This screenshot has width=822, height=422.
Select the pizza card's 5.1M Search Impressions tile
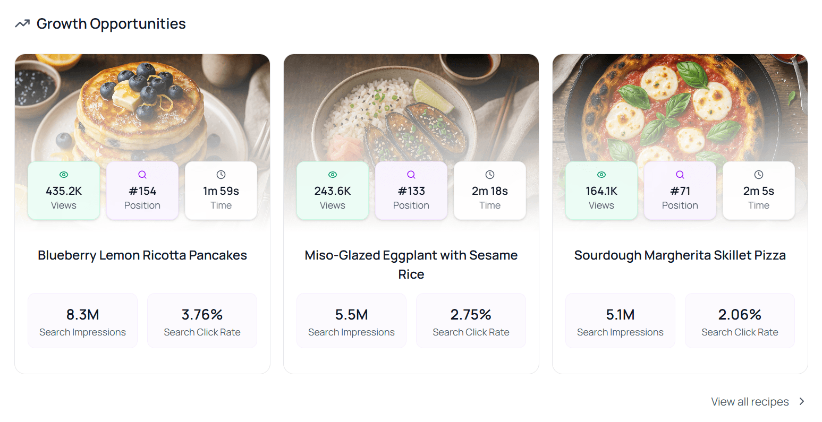coord(620,320)
